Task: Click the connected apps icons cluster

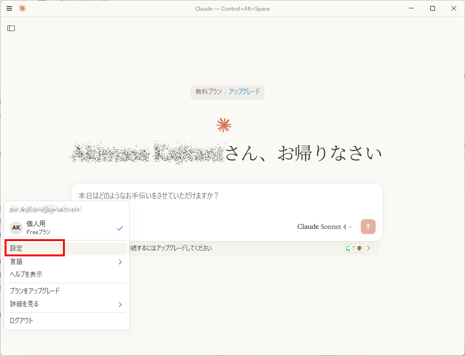Action: (354, 248)
